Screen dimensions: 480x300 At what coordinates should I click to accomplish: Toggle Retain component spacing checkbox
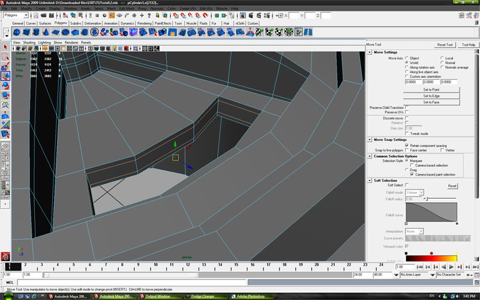pos(407,145)
